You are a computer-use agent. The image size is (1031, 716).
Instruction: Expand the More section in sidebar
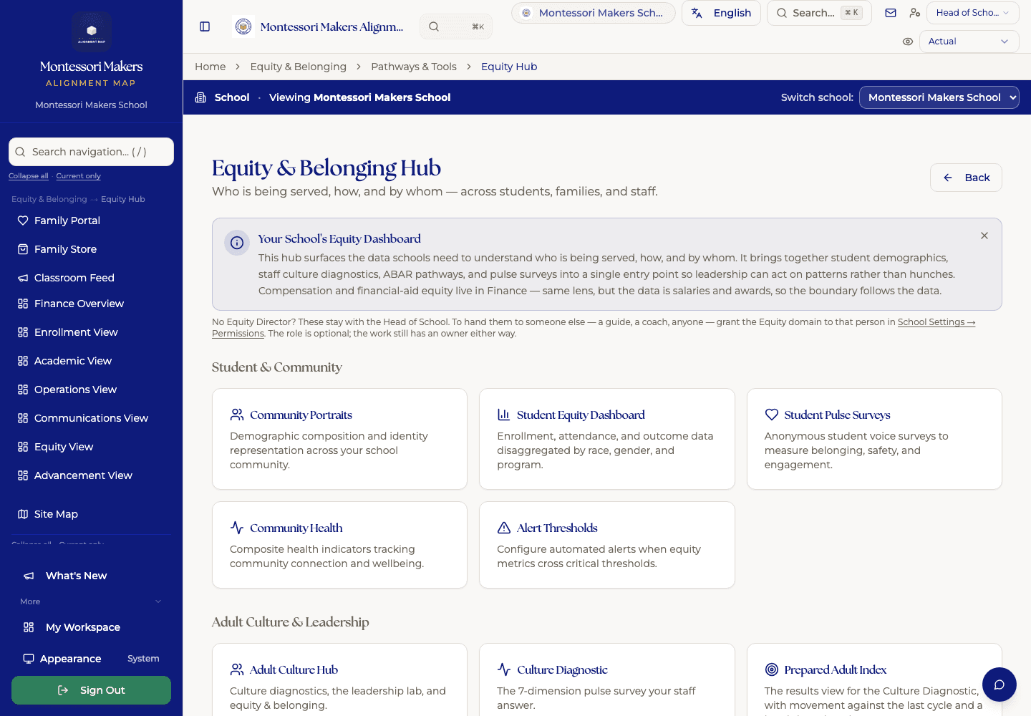tap(91, 601)
